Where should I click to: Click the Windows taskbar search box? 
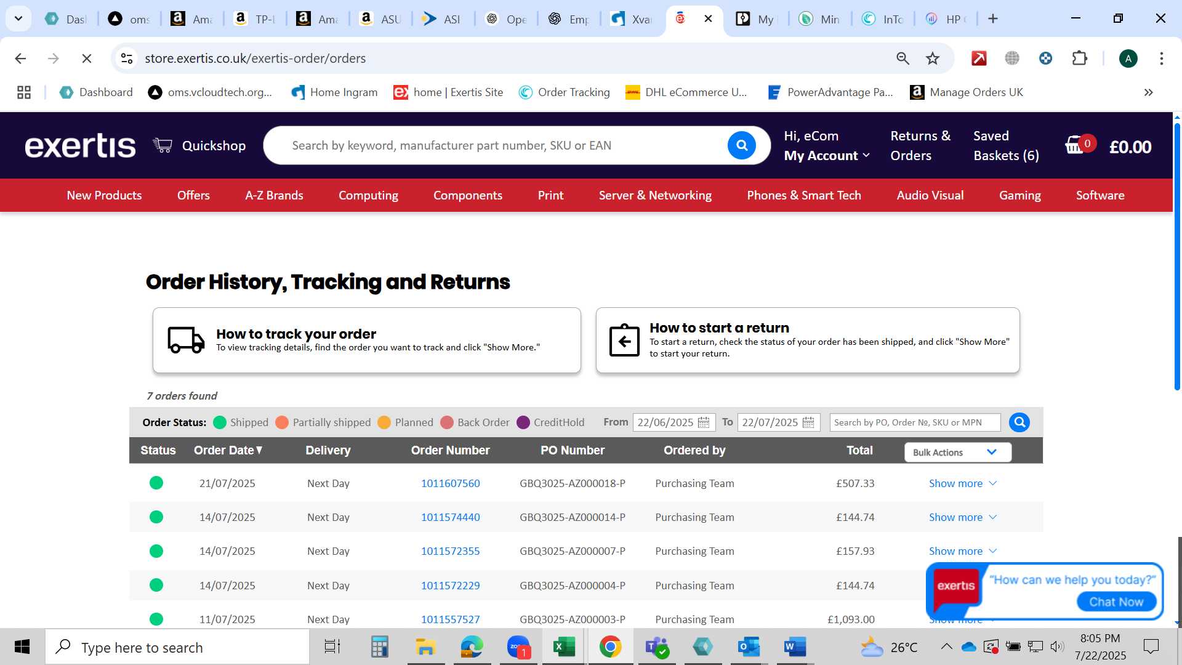177,647
